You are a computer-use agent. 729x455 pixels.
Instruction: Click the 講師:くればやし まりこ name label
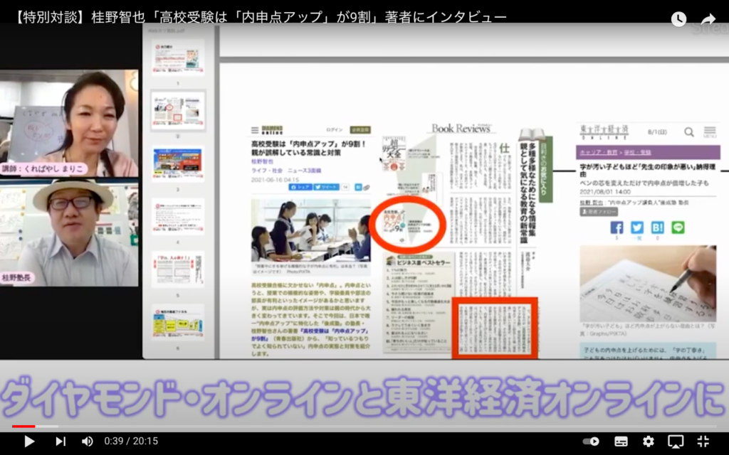(x=43, y=168)
